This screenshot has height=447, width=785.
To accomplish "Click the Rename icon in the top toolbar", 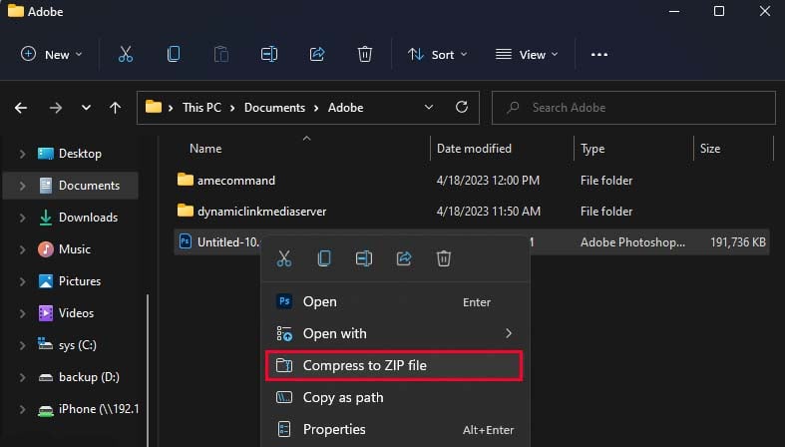I will click(268, 55).
